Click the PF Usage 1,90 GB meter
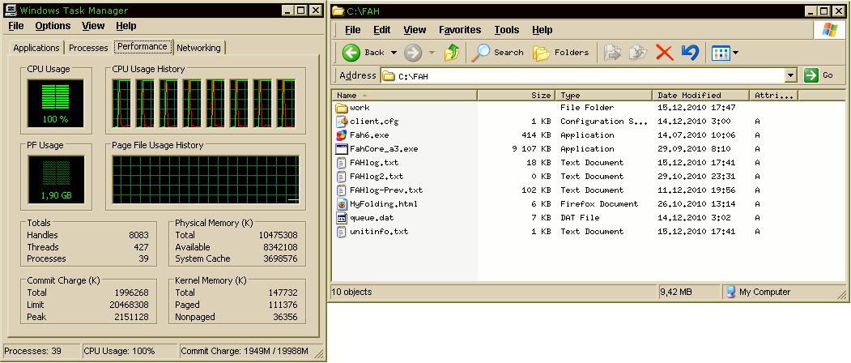This screenshot has width=851, height=363. tap(55, 180)
